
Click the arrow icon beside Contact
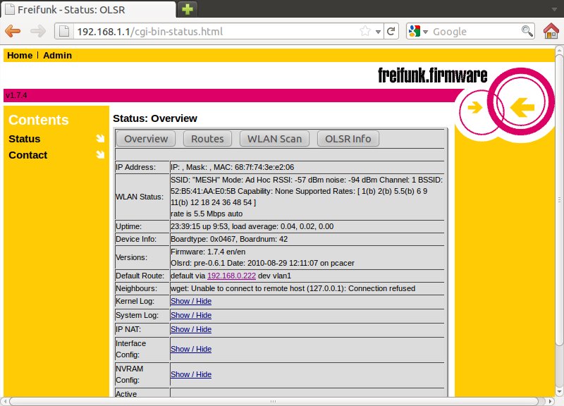(x=100, y=155)
